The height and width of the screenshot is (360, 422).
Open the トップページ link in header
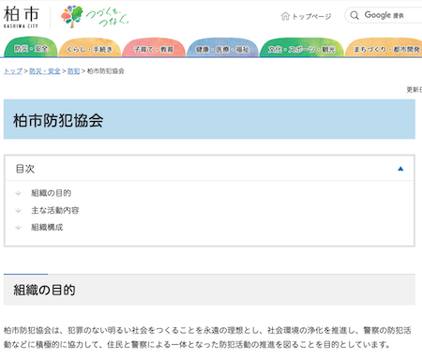coord(311,16)
